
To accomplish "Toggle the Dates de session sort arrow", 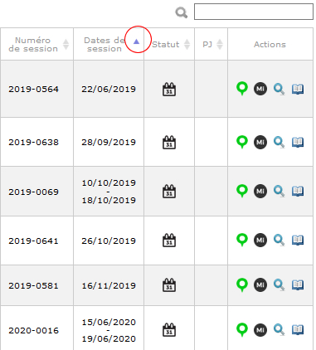I will click(x=136, y=41).
